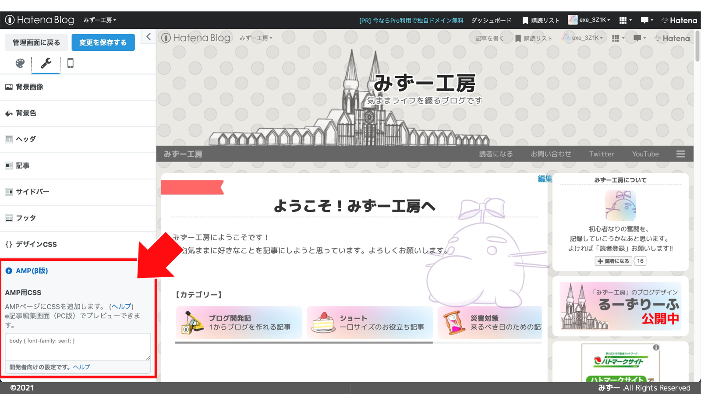Click the preview Hatena Blog logo
Screen dimensions: 701x394
click(196, 38)
